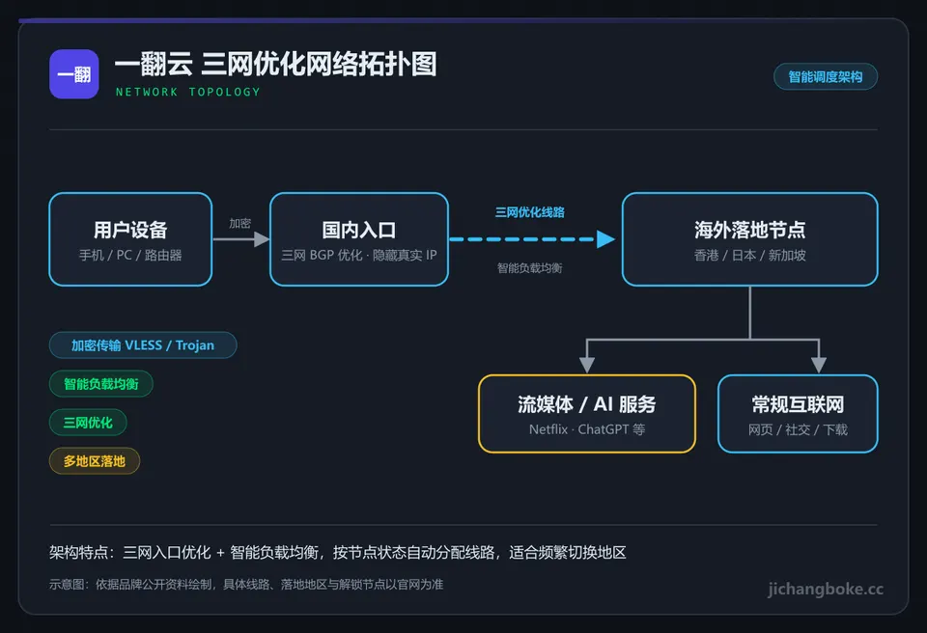
Task: Click the title 一翻云 三网优化网络拓扑图
Action: [x=275, y=64]
